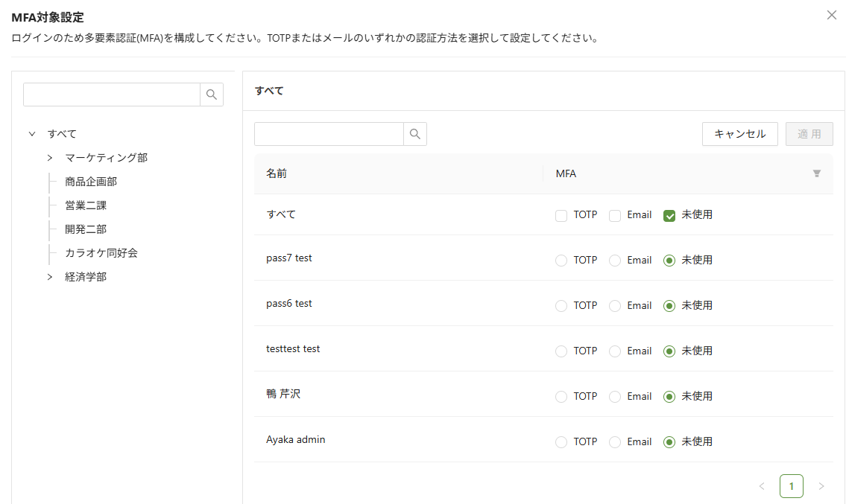The image size is (846, 504).
Task: Close the MFA対象設定 dialog
Action: (x=832, y=15)
